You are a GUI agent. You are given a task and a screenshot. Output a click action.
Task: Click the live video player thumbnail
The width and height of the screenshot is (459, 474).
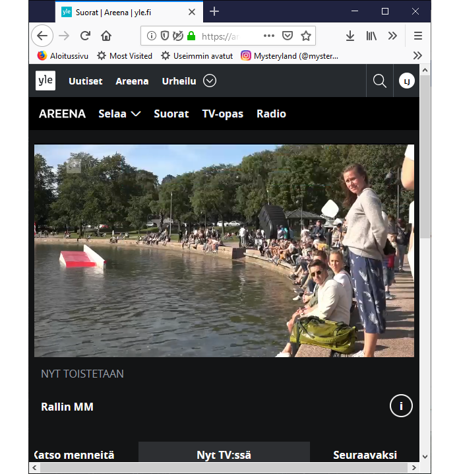click(x=224, y=251)
